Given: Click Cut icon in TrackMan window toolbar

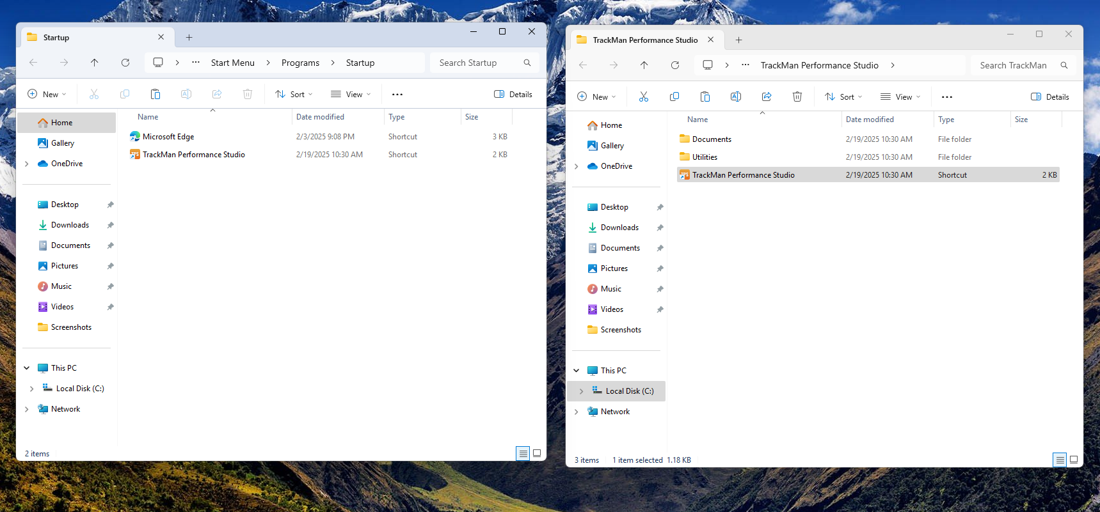Looking at the screenshot, I should [x=644, y=97].
